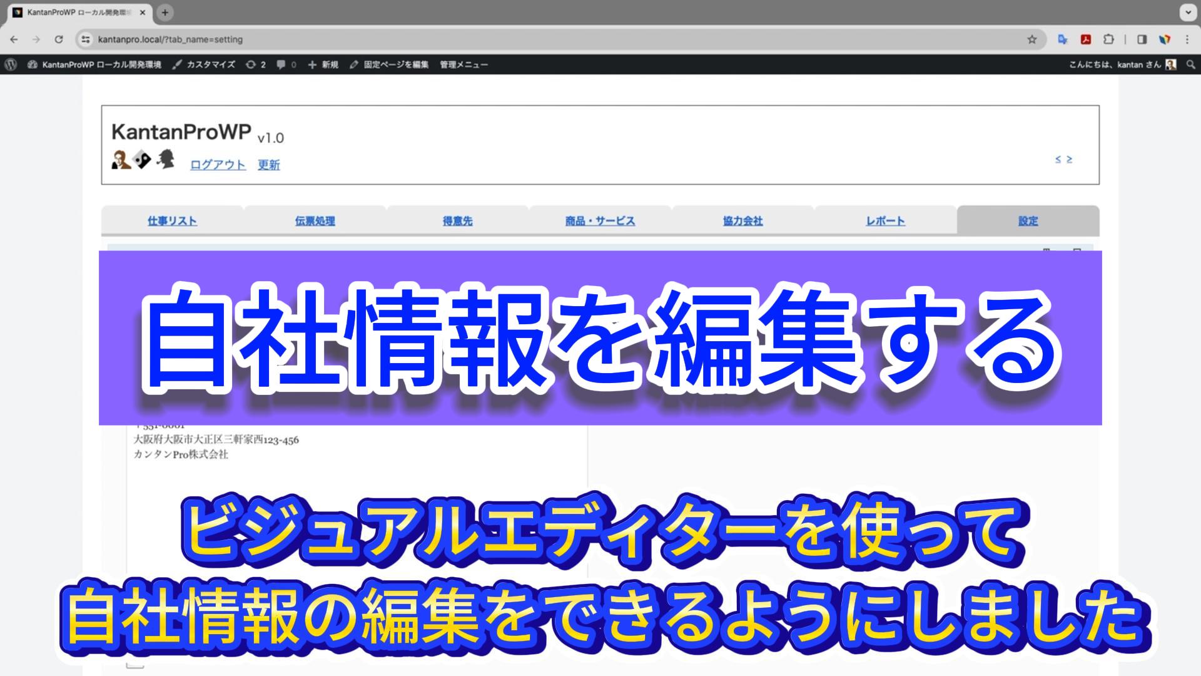Screen dimensions: 1201x676
Task: Click the third detective avatar icon
Action: [x=165, y=159]
